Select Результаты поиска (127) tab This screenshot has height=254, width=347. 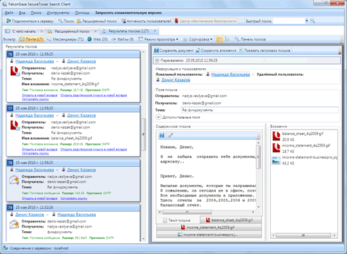tap(129, 31)
